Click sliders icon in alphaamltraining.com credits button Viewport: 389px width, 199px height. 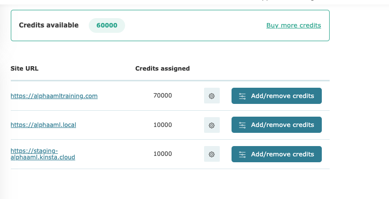click(x=242, y=96)
